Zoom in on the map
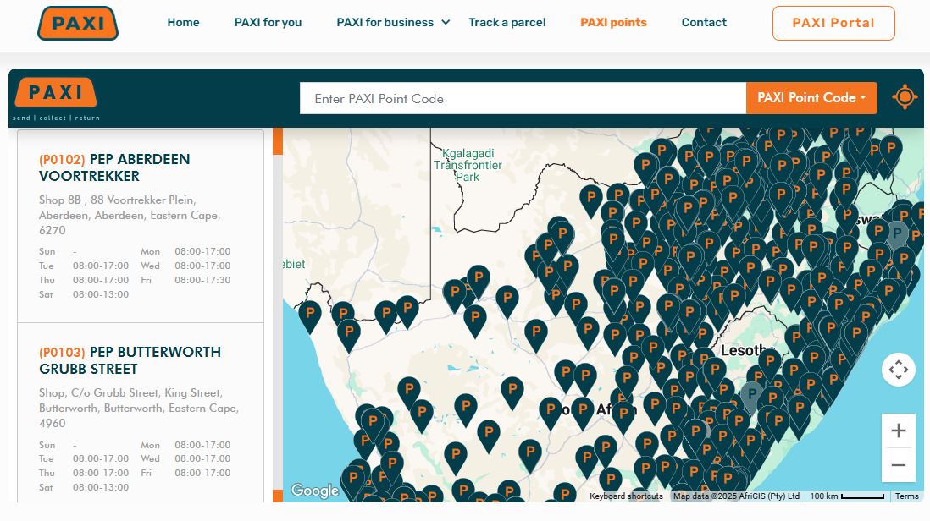The width and height of the screenshot is (930, 521). pos(898,431)
